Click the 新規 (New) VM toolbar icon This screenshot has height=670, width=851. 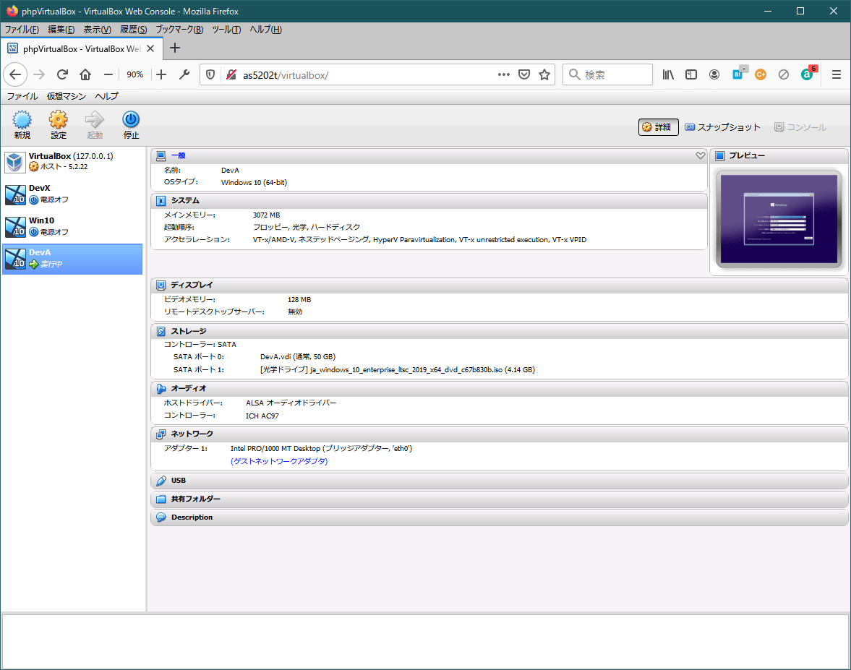pos(22,124)
